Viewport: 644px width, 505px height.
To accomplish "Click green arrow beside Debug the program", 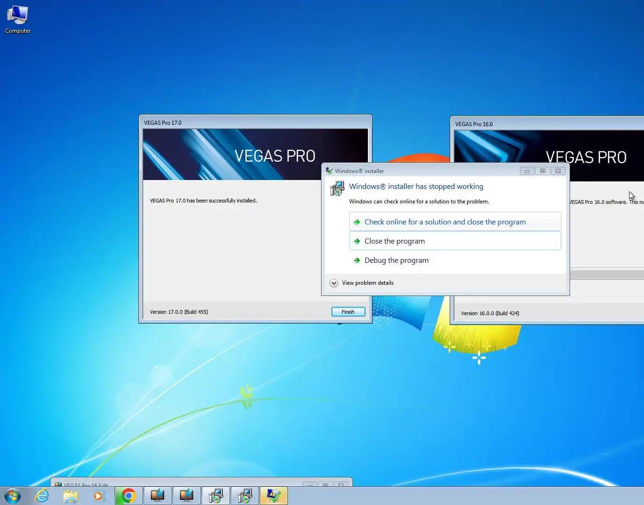I will coord(357,260).
